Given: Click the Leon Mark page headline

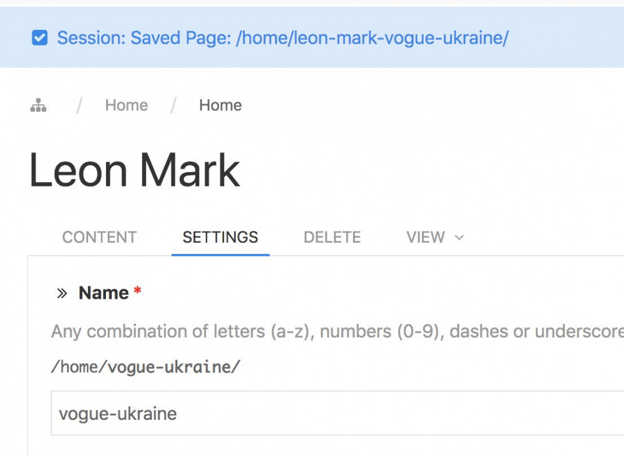Looking at the screenshot, I should click(135, 171).
